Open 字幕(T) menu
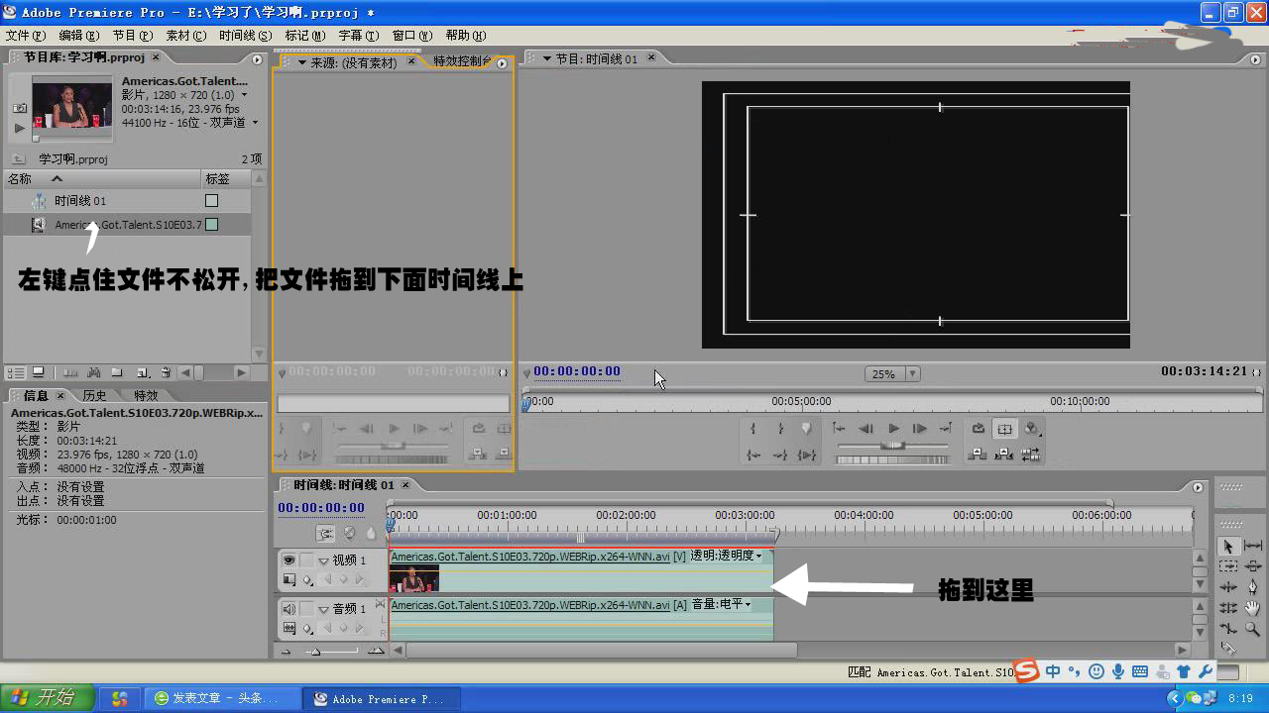The image size is (1269, 713). pyautogui.click(x=359, y=36)
